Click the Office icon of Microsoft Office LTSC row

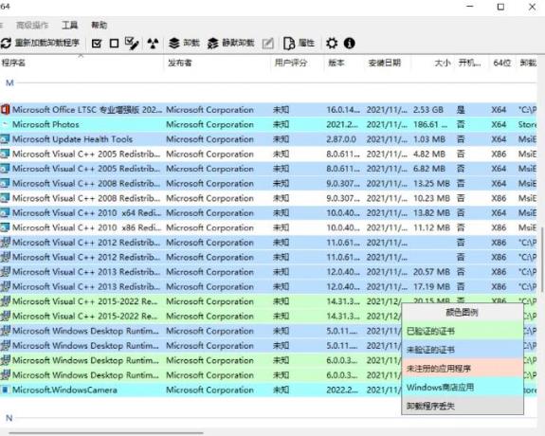[5, 110]
